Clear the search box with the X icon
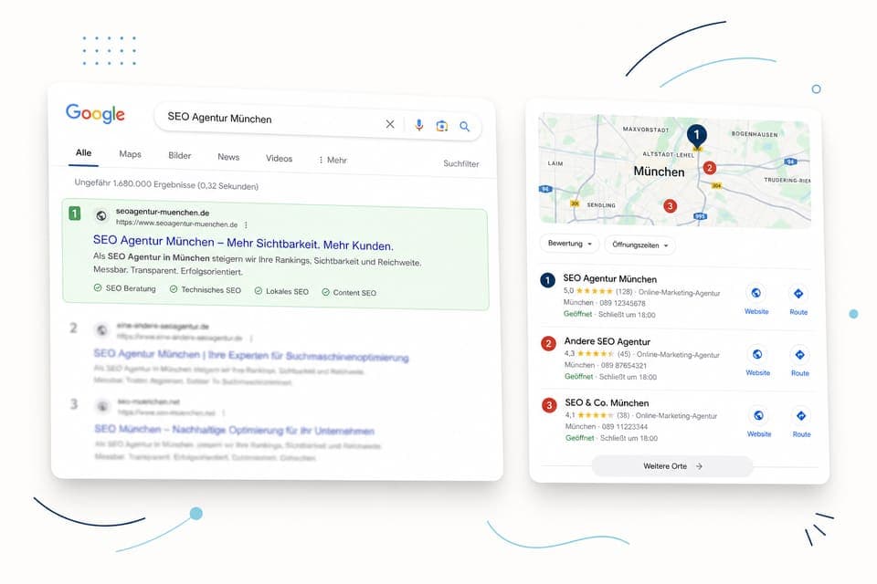This screenshot has width=877, height=584. [390, 124]
